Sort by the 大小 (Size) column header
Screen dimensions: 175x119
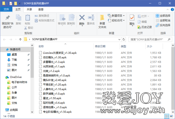point(149,46)
